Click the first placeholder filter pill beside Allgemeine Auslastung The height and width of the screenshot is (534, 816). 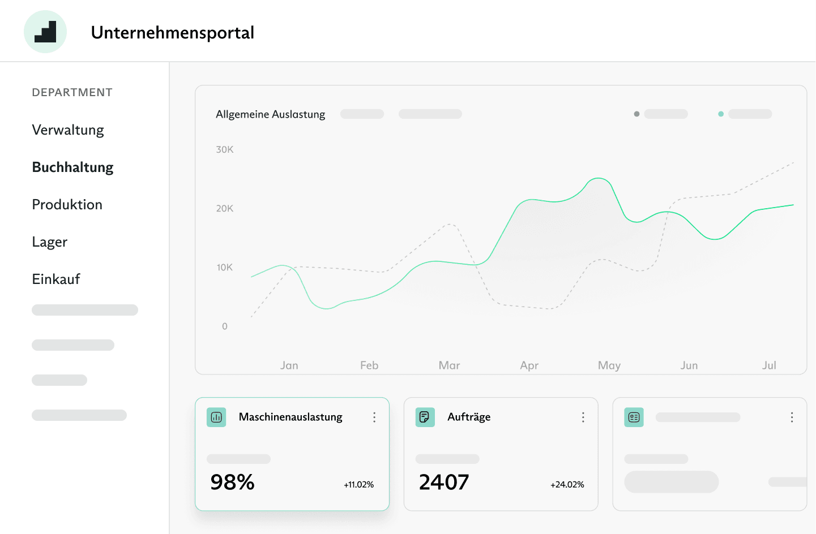point(362,114)
